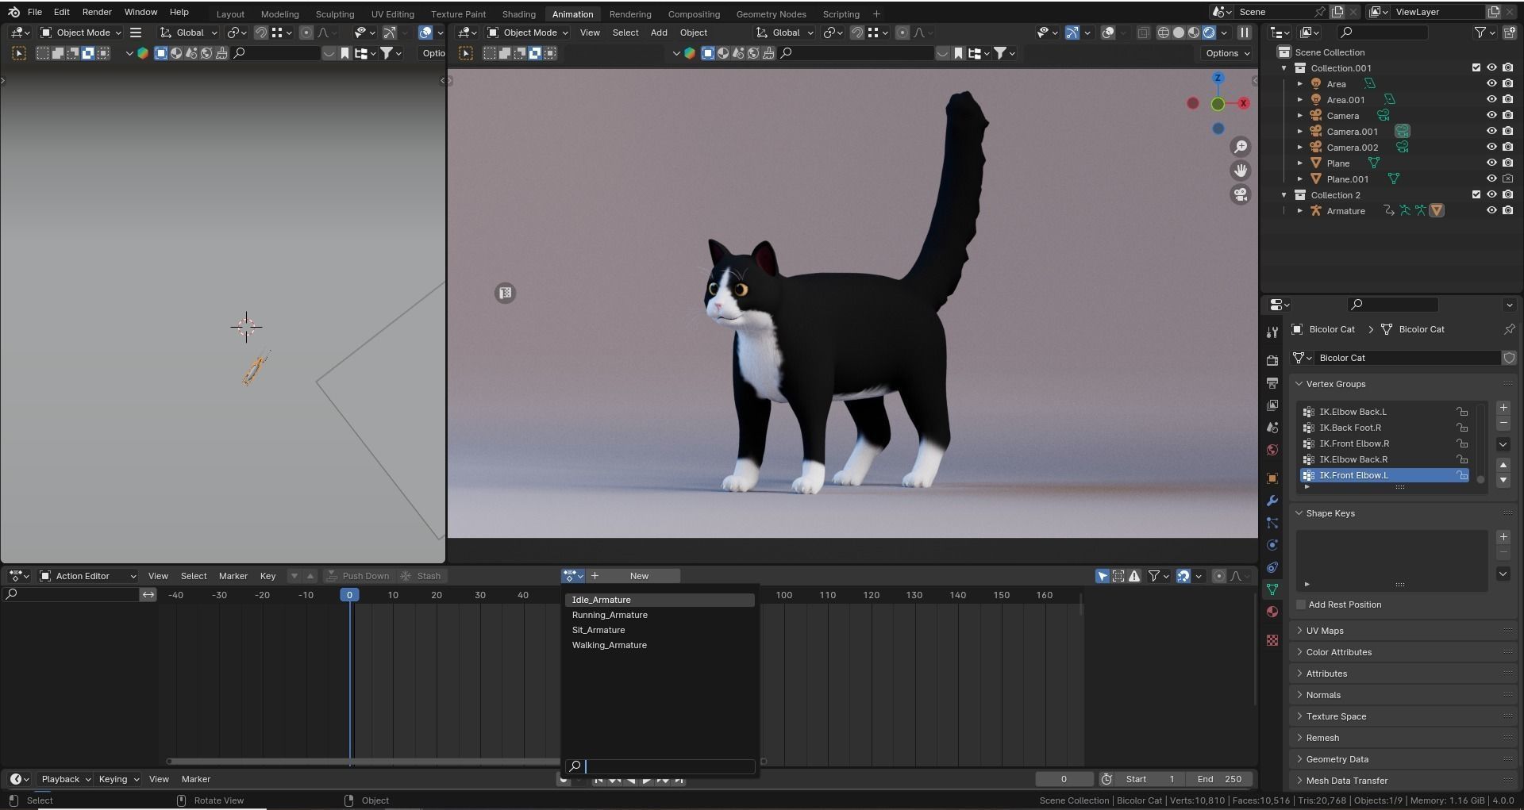The height and width of the screenshot is (810, 1524).
Task: Select the Sit_Armature action
Action: tap(660, 630)
